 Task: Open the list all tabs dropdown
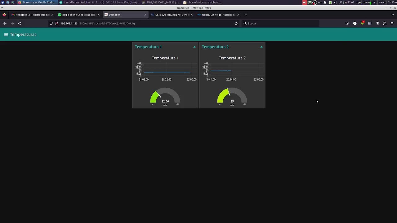(393, 15)
